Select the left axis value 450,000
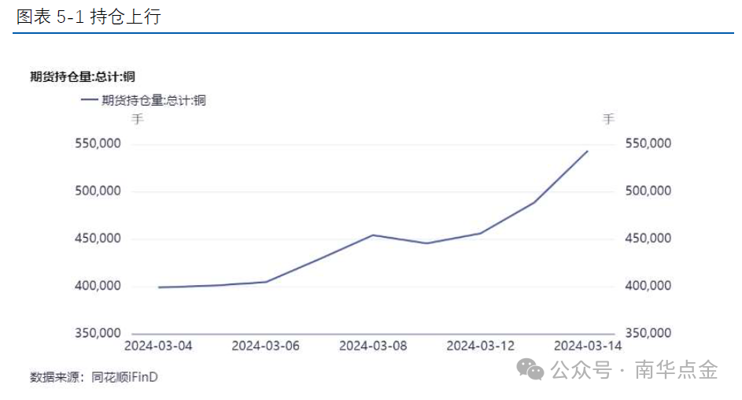This screenshot has width=742, height=400. 98,238
